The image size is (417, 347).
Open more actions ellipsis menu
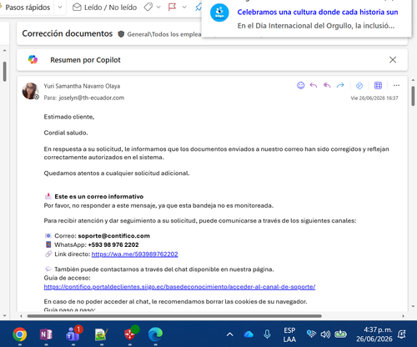click(396, 85)
